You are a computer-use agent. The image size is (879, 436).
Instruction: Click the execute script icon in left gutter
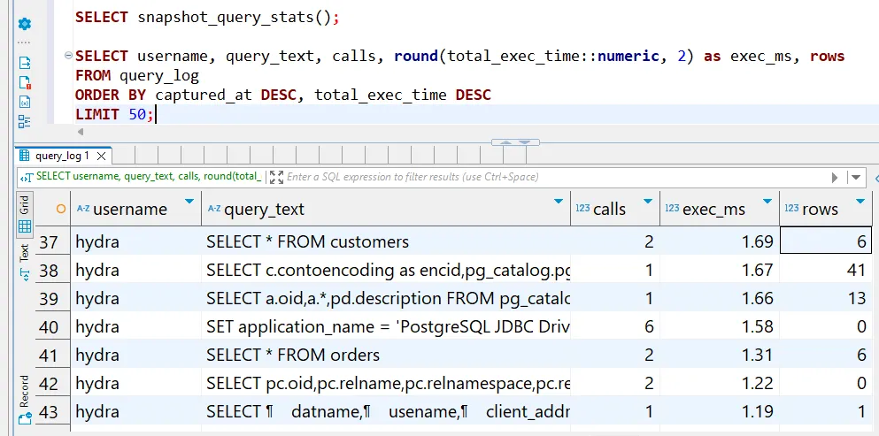click(x=25, y=63)
